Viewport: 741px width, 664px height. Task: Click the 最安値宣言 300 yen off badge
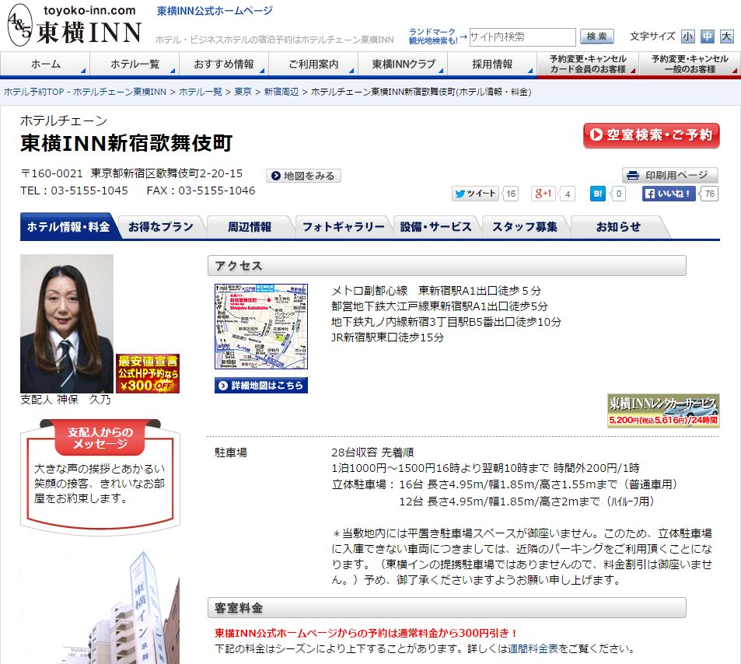[148, 373]
